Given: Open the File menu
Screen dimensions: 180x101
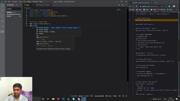Looking at the screenshot, I should 5,2.
